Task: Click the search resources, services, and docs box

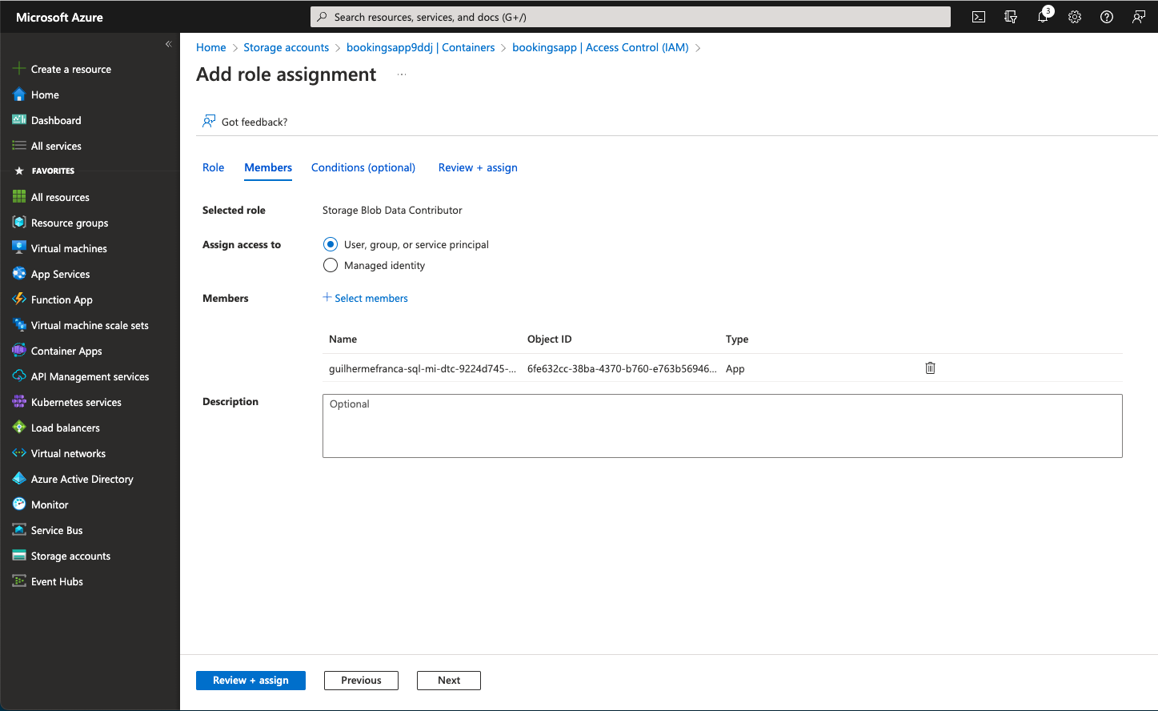Action: [631, 17]
